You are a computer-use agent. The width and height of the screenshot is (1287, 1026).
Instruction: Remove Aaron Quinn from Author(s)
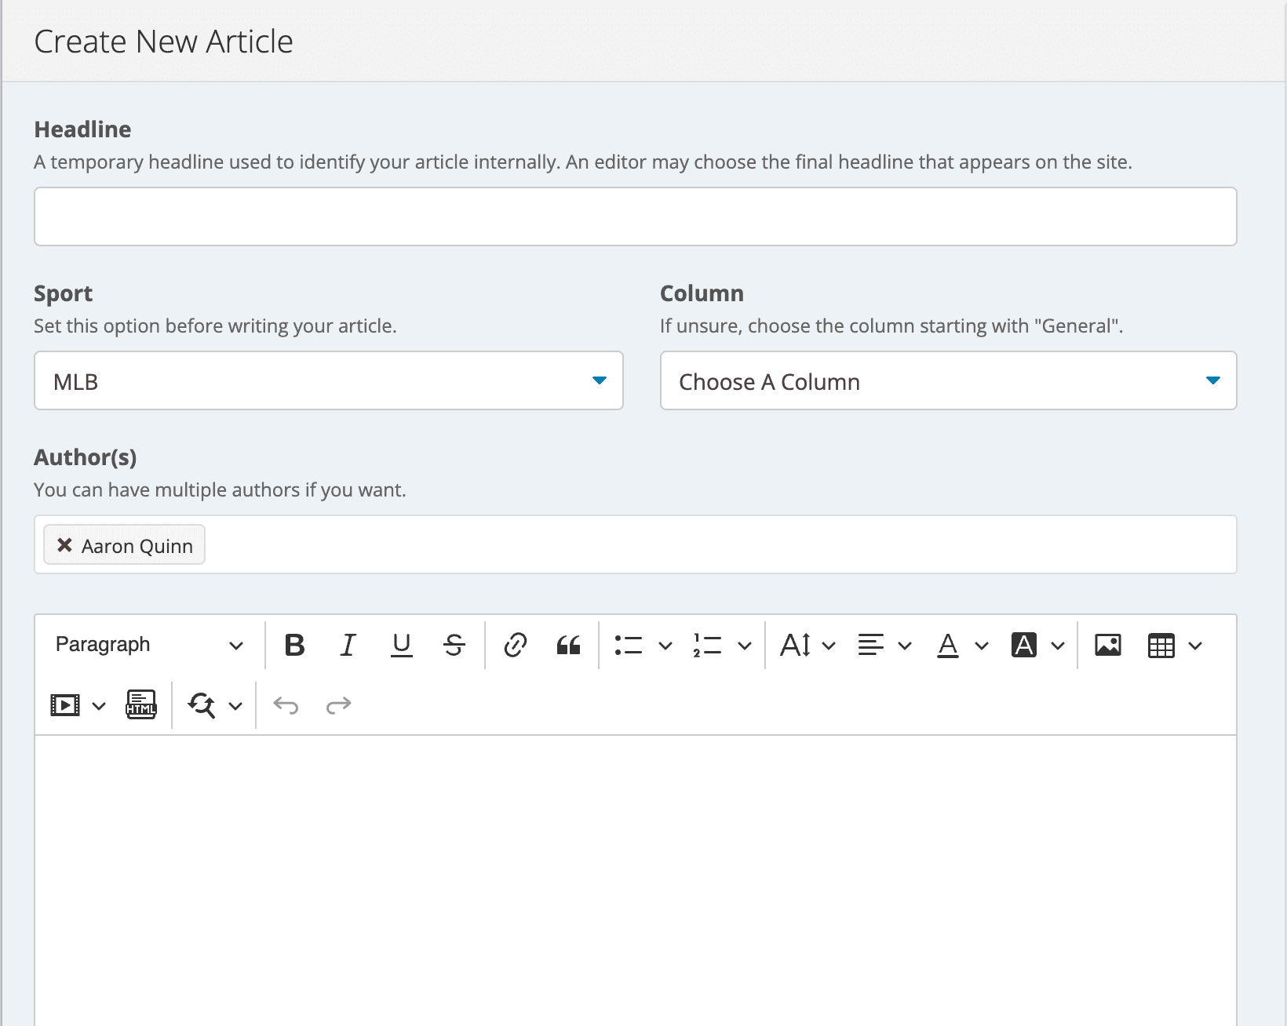(65, 544)
